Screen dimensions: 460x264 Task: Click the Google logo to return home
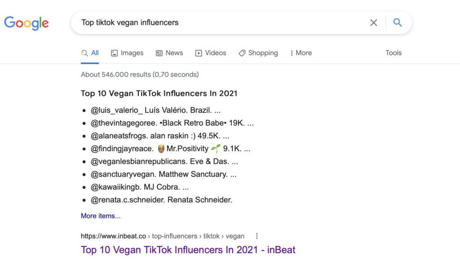pyautogui.click(x=26, y=23)
